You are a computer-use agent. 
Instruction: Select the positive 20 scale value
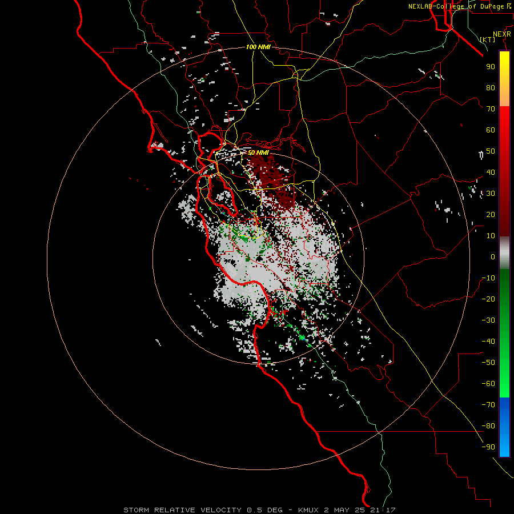coord(491,214)
